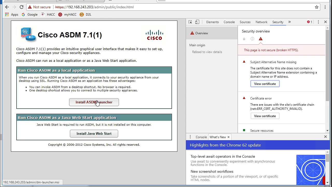This screenshot has height=187, width=332.
Task: Click the Chrome update illustration thumbnail
Action: tap(311, 170)
